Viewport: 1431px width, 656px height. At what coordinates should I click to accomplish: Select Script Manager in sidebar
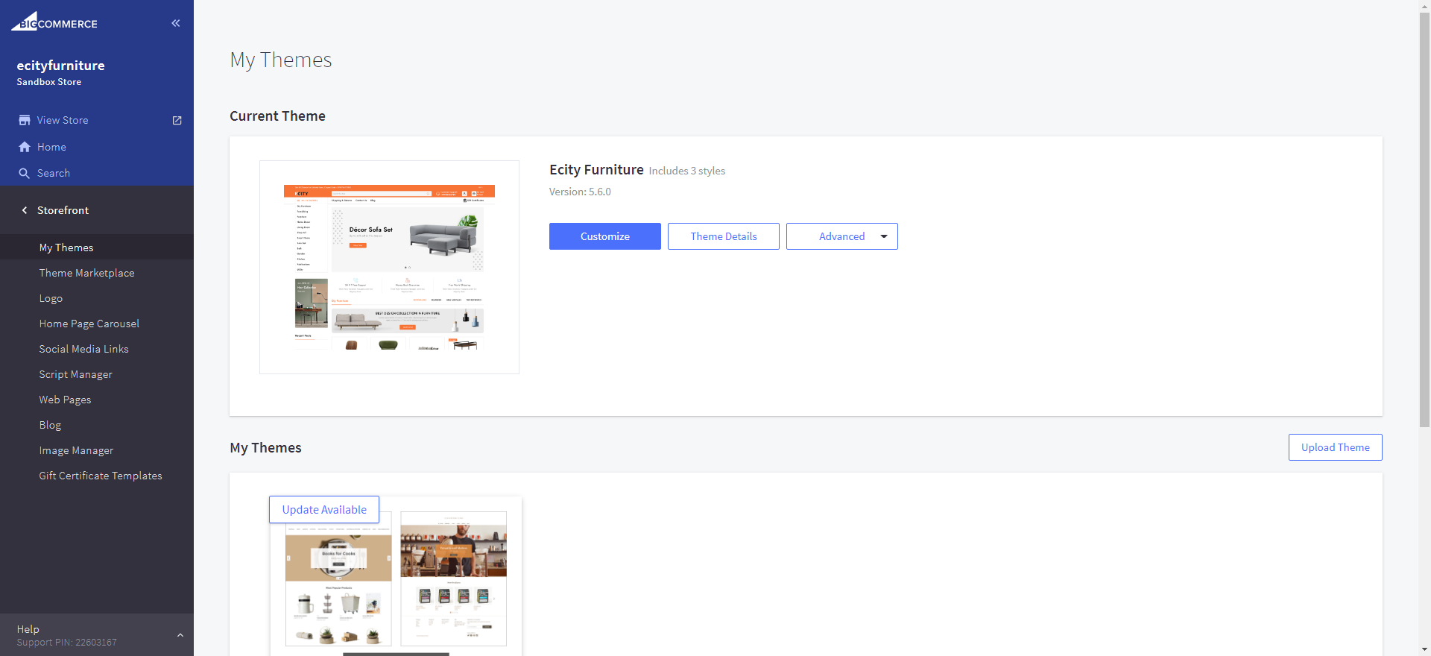click(x=75, y=374)
